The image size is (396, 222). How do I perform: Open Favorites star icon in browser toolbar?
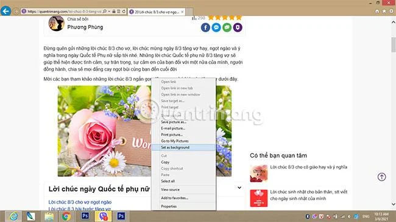point(384,12)
